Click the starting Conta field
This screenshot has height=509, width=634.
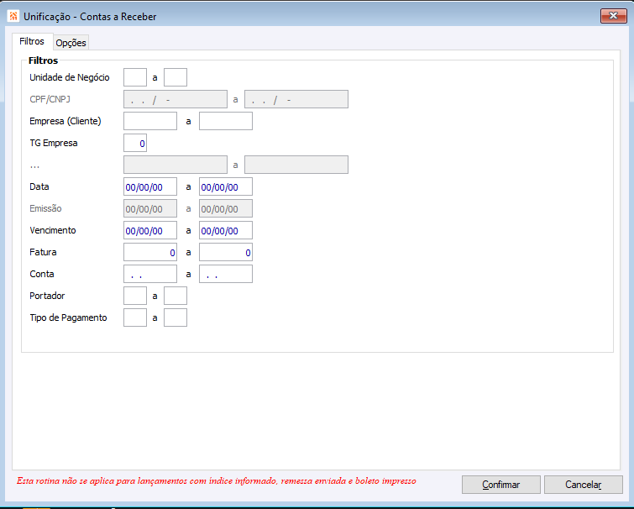(x=150, y=274)
